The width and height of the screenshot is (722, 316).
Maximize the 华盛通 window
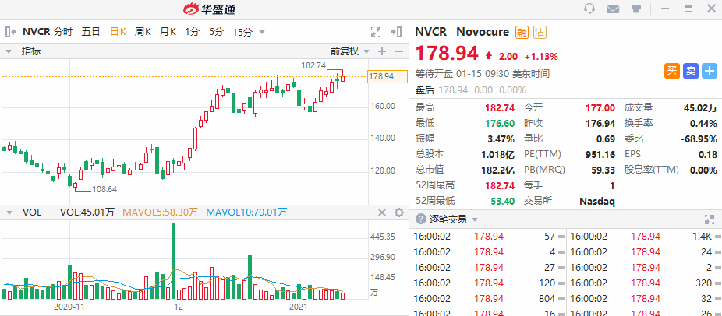[688, 9]
